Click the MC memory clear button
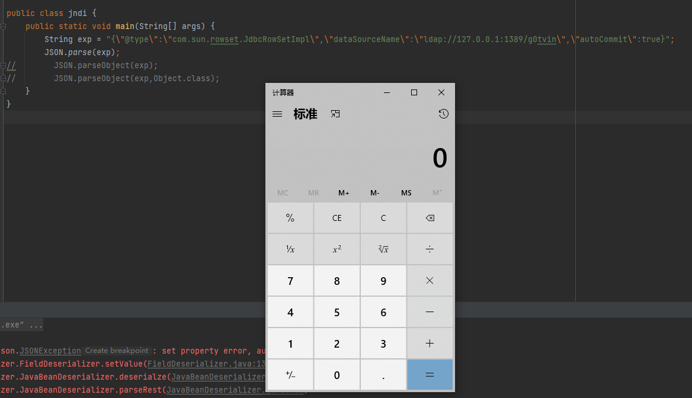Screen dimensions: 692x398 tap(283, 193)
